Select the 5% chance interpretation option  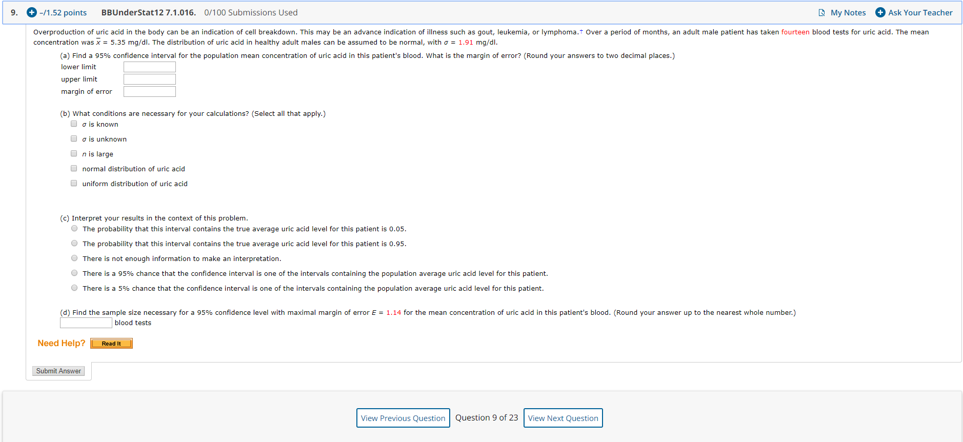[x=74, y=288]
